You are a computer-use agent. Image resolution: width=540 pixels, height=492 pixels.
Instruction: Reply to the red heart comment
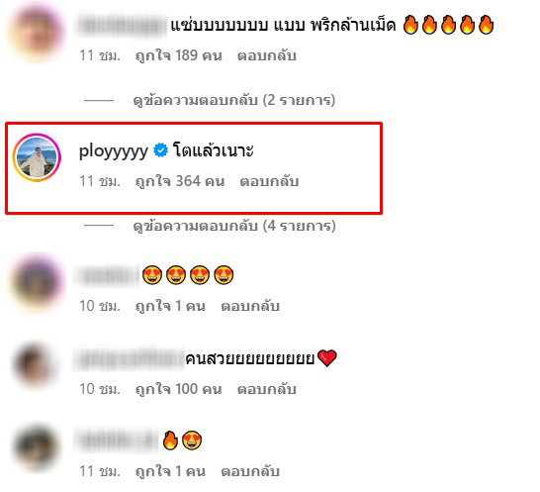click(267, 389)
